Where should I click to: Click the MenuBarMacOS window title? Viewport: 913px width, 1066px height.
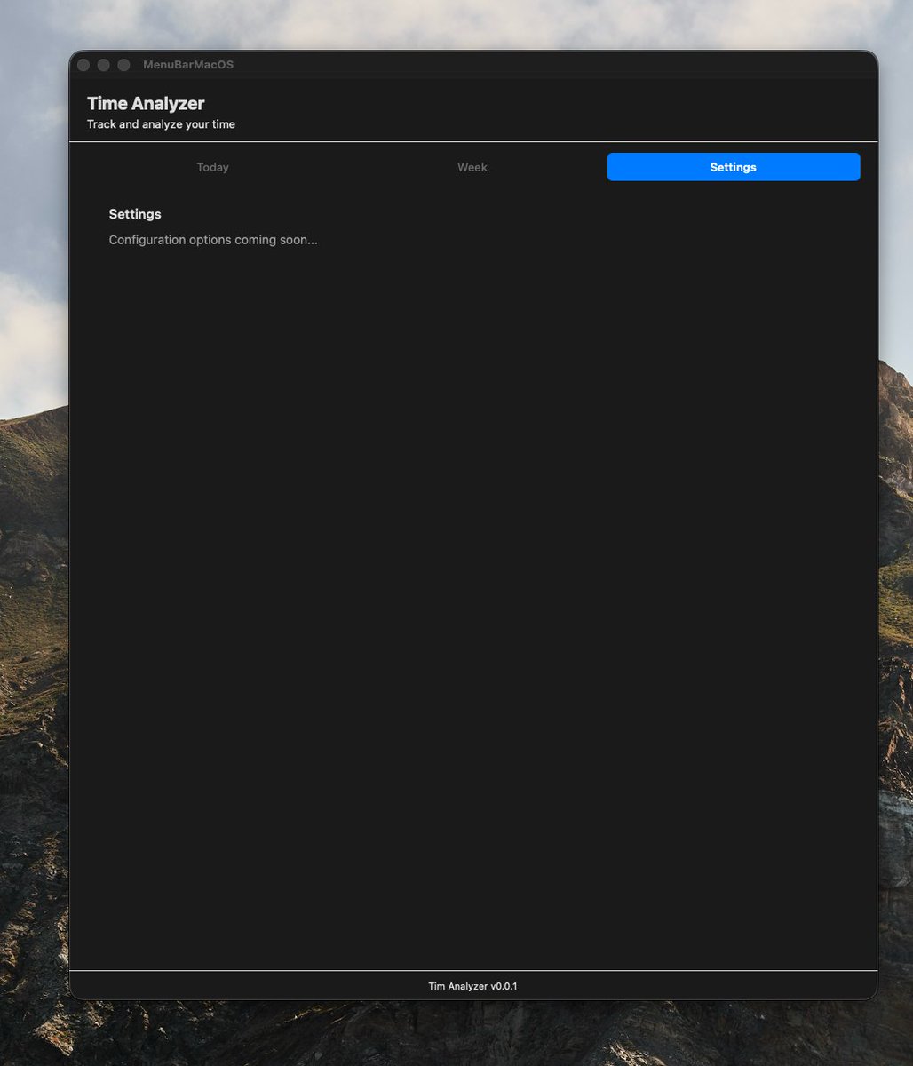[188, 65]
